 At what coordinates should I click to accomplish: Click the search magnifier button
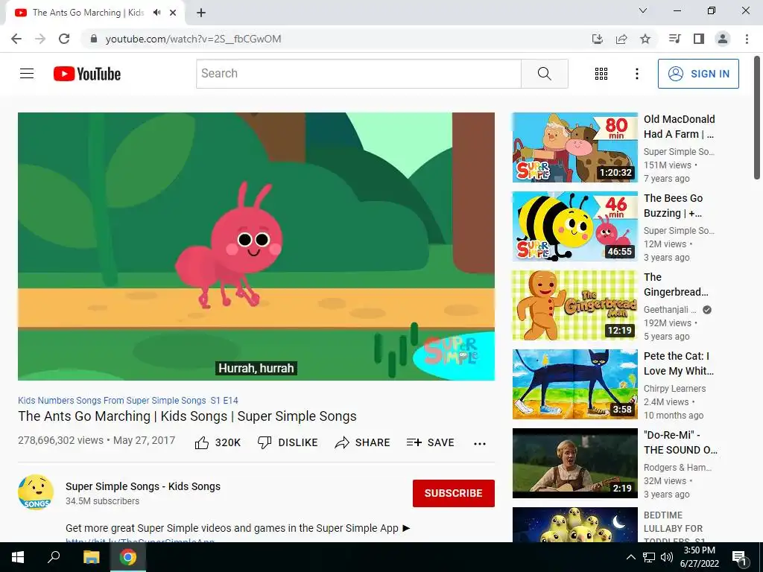coord(545,74)
